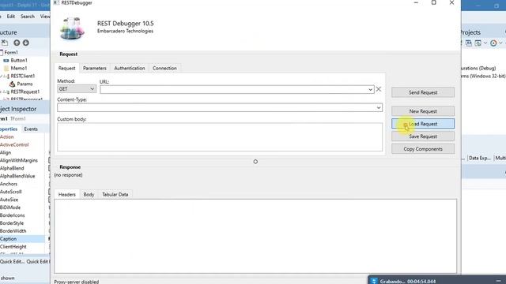Select Memo1 in Structure tree
The width and height of the screenshot is (506, 284).
coord(19,69)
